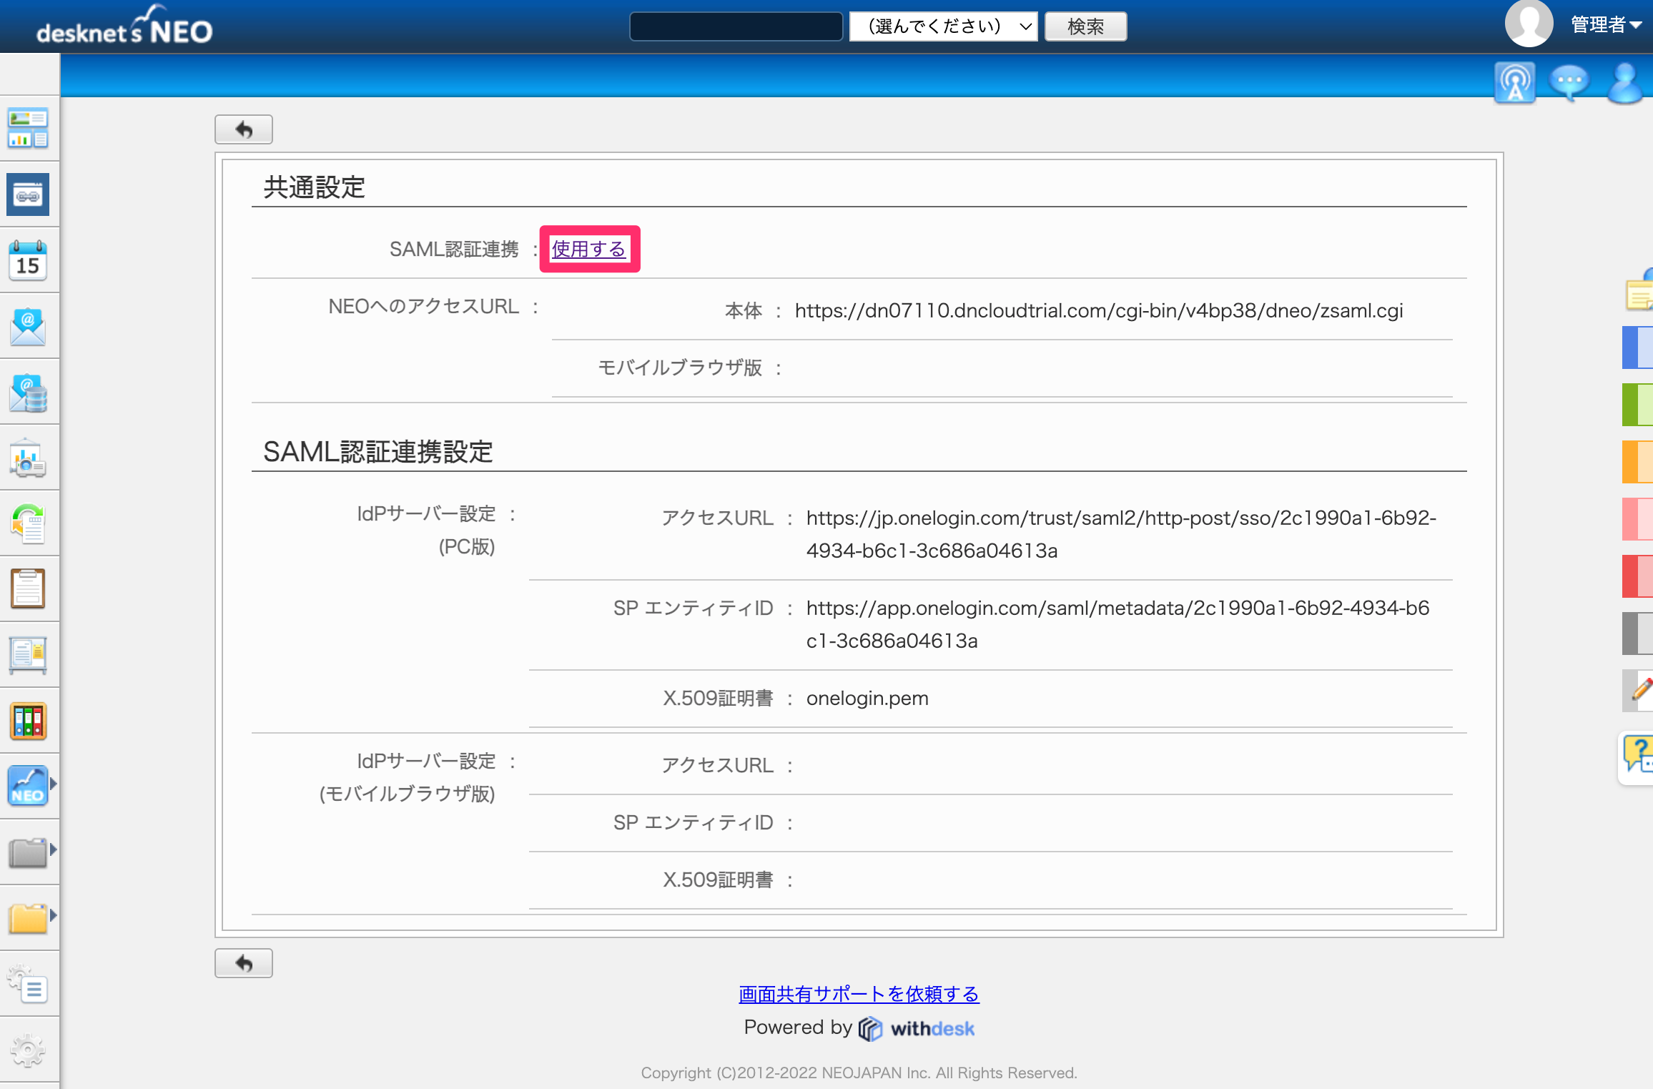Open the projector presentation chart icon
Viewport: 1653px width, 1089px height.
28,458
